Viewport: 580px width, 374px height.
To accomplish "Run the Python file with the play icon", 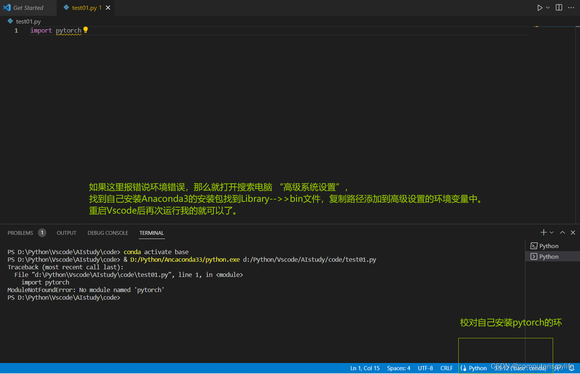I will (x=540, y=8).
